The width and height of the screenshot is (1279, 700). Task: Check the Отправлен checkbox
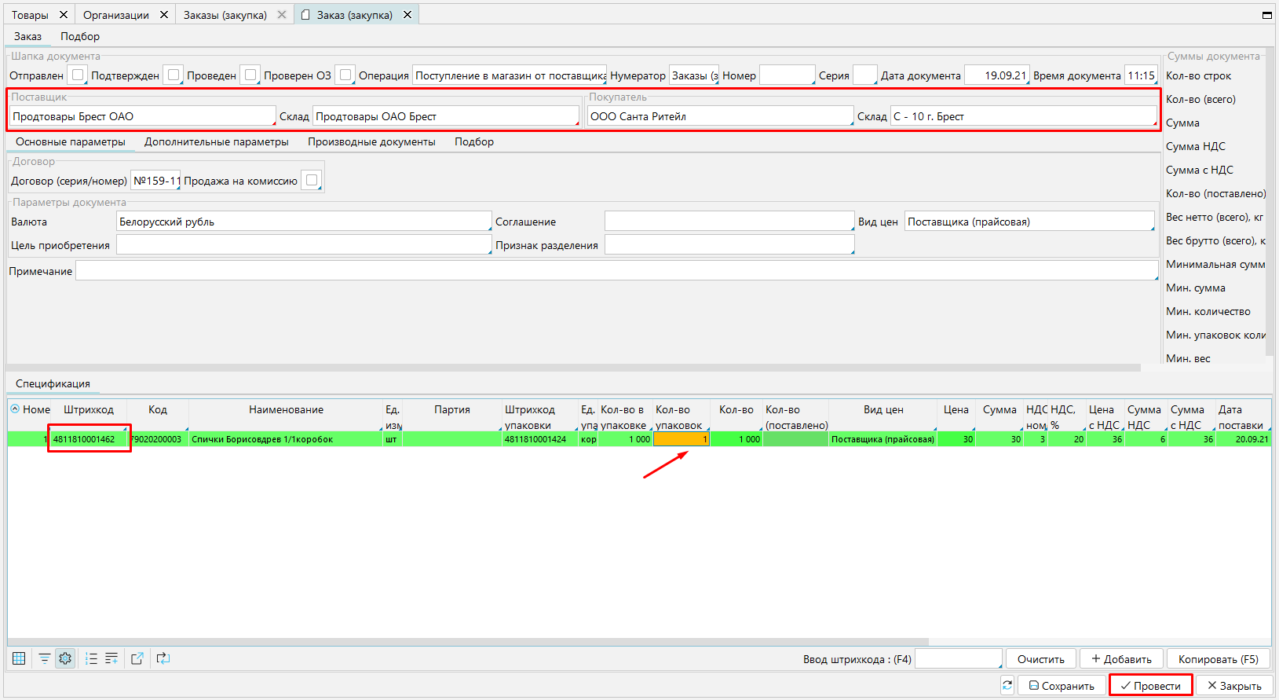(77, 75)
